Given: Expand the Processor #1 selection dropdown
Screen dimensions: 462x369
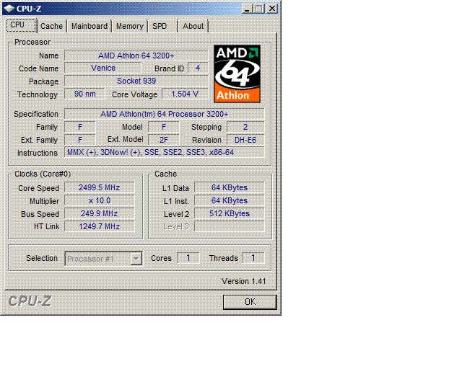Looking at the screenshot, I should coord(136,259).
